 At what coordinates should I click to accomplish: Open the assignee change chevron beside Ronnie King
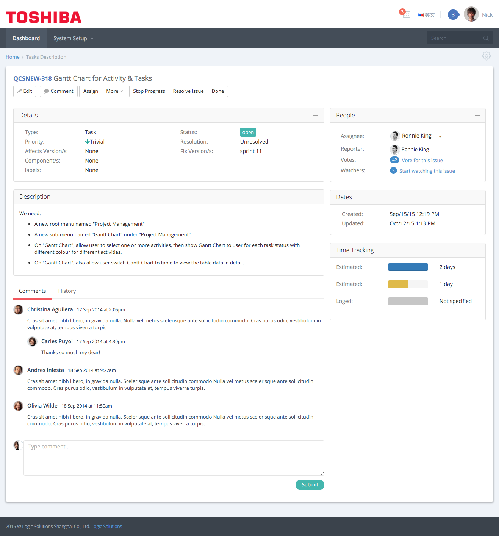440,136
